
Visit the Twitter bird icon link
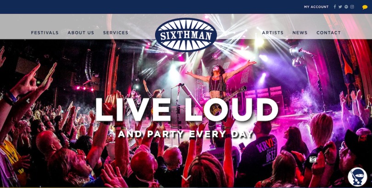[340, 7]
